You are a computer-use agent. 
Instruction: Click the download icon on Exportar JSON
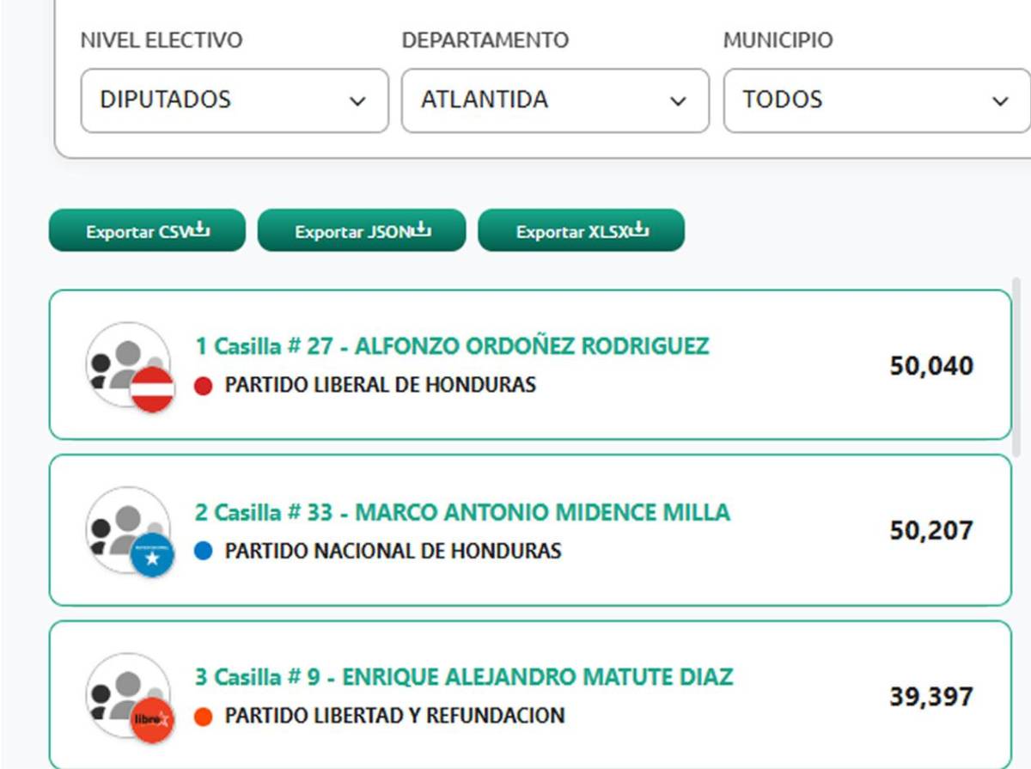(423, 228)
